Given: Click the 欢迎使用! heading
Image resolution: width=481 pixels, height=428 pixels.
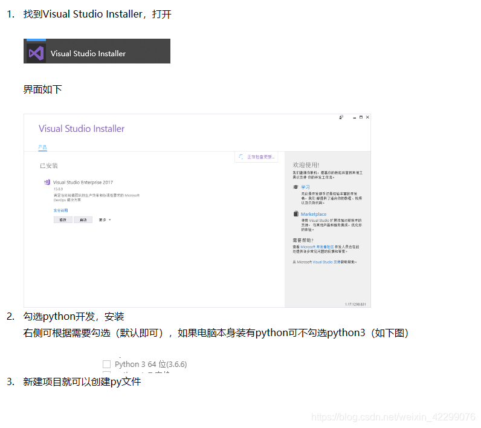Looking at the screenshot, I should tap(306, 165).
